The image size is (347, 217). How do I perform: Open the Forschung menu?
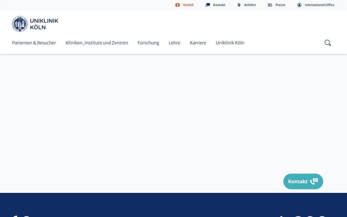coord(148,43)
